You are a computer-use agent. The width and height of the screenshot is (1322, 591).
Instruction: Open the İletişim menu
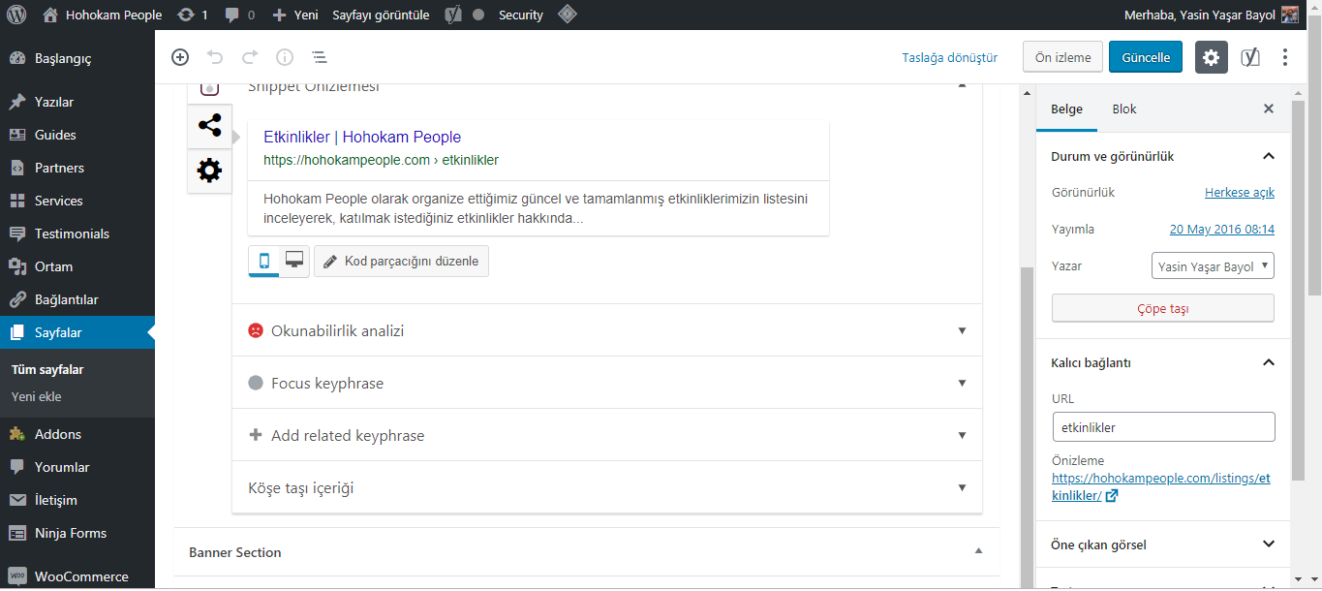point(77,500)
